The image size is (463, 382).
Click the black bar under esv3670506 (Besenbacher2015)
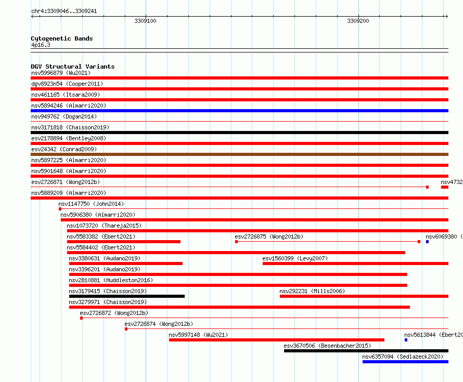[366, 351]
